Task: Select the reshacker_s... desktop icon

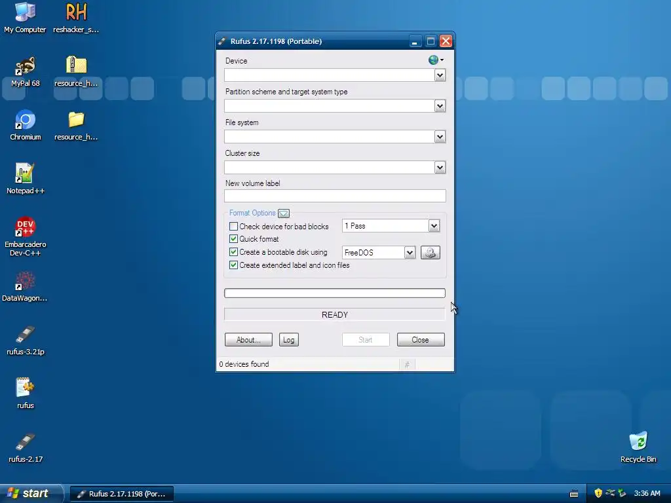Action: (x=76, y=18)
